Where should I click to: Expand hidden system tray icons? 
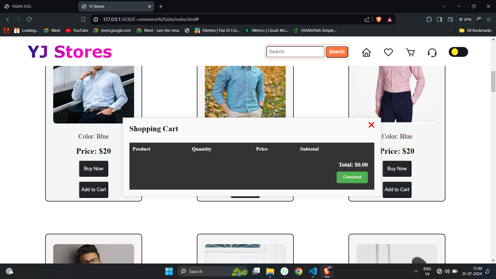click(x=416, y=271)
